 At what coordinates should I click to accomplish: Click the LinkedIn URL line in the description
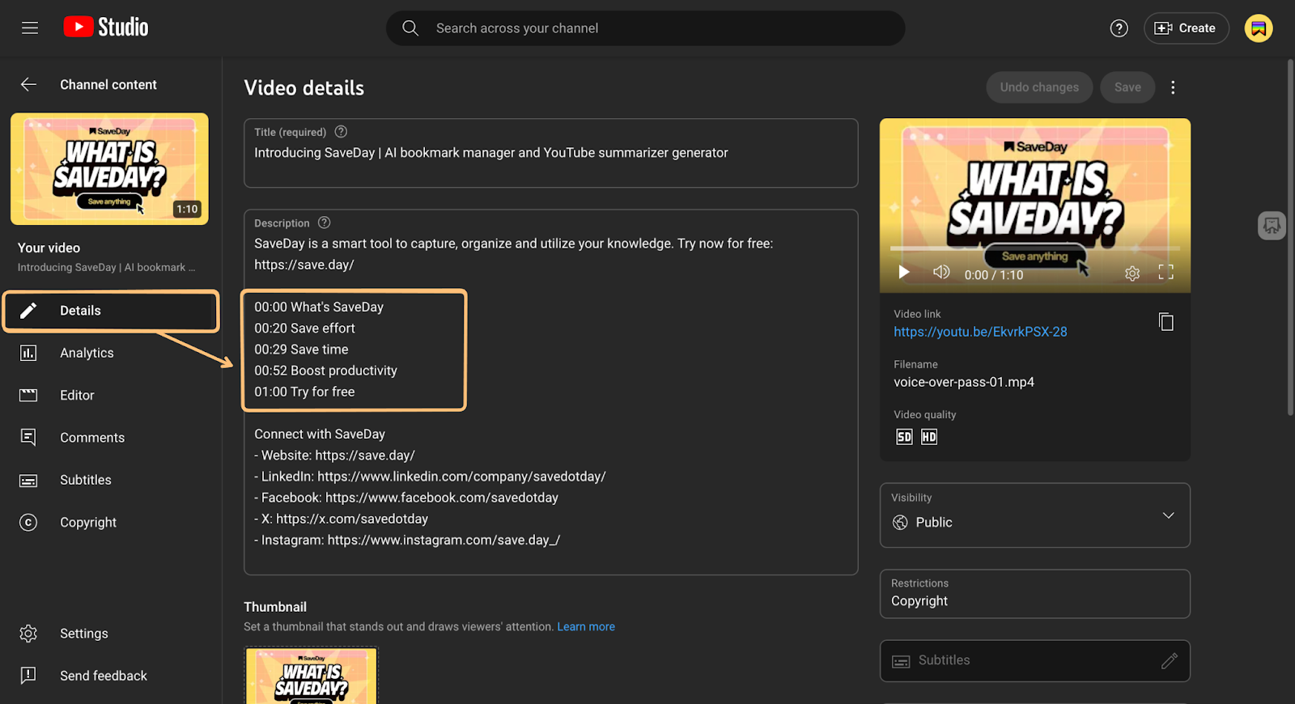[x=430, y=477]
